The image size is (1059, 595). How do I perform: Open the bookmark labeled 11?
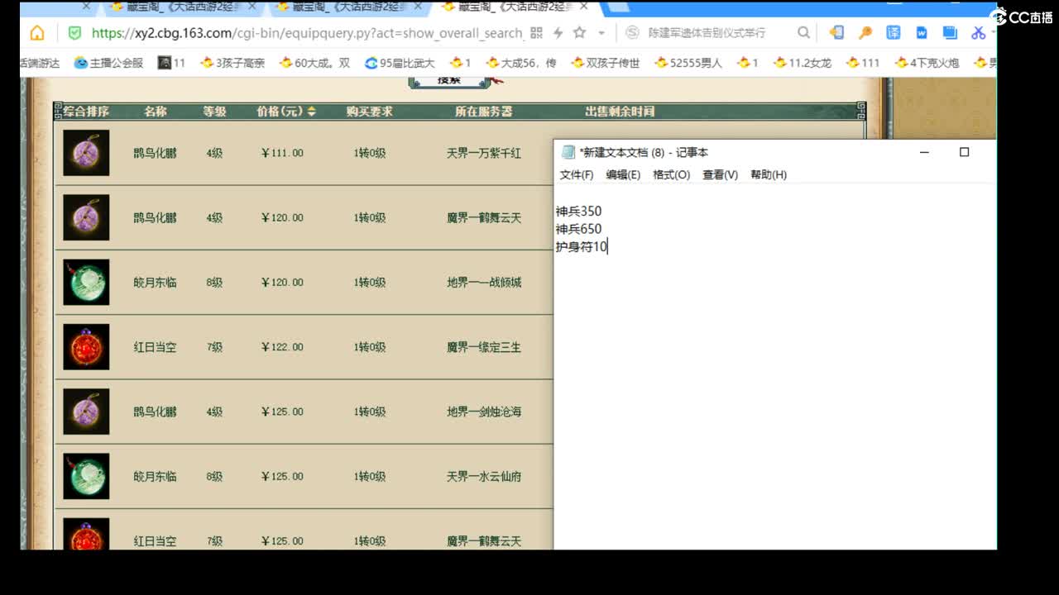[171, 63]
